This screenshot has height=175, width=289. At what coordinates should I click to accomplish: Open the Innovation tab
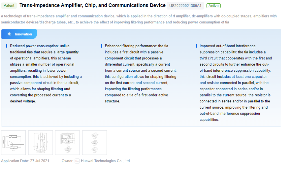[19, 34]
